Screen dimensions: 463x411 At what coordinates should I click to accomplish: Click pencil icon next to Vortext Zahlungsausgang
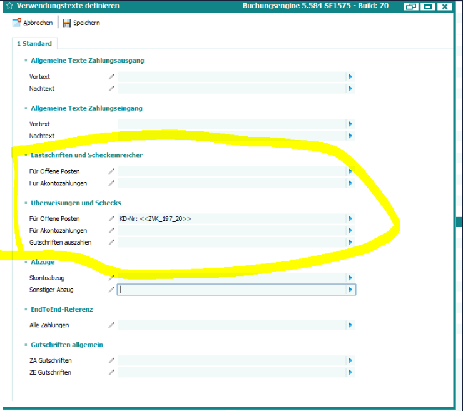click(x=111, y=77)
